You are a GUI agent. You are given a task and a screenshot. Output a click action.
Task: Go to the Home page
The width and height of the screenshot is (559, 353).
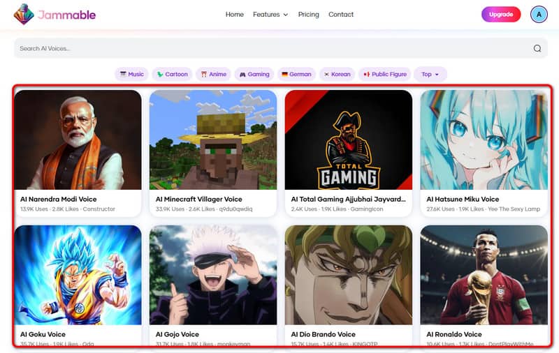tap(235, 15)
